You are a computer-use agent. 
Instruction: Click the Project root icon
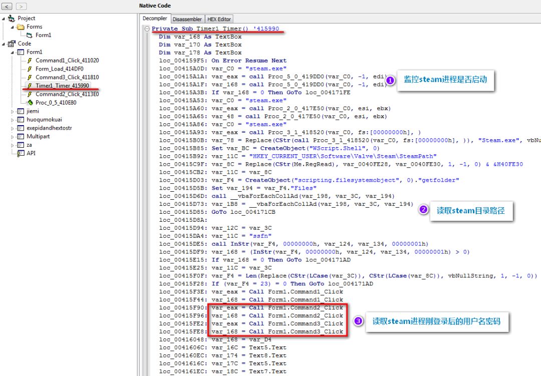click(x=12, y=18)
